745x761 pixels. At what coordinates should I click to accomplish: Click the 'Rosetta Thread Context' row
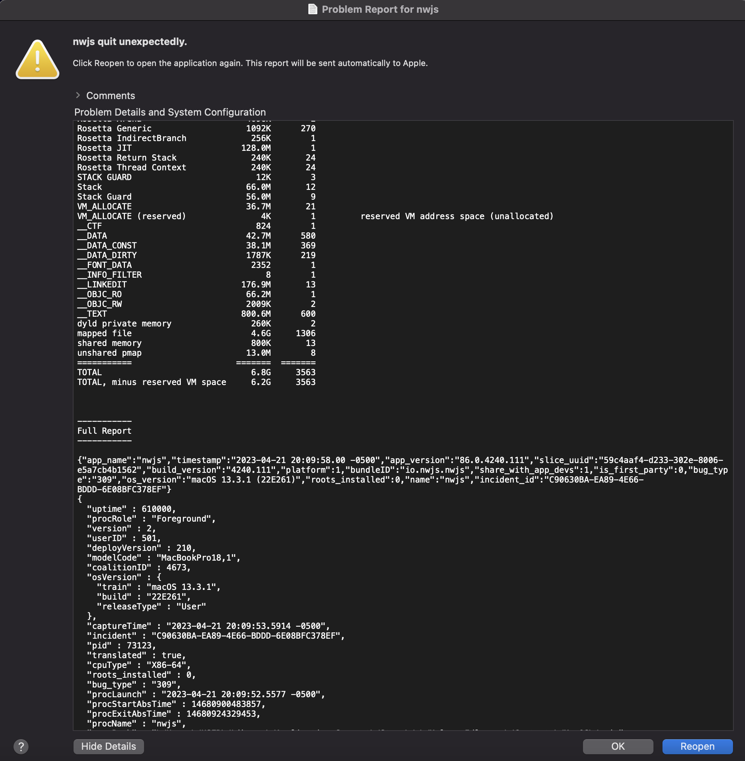coord(196,167)
